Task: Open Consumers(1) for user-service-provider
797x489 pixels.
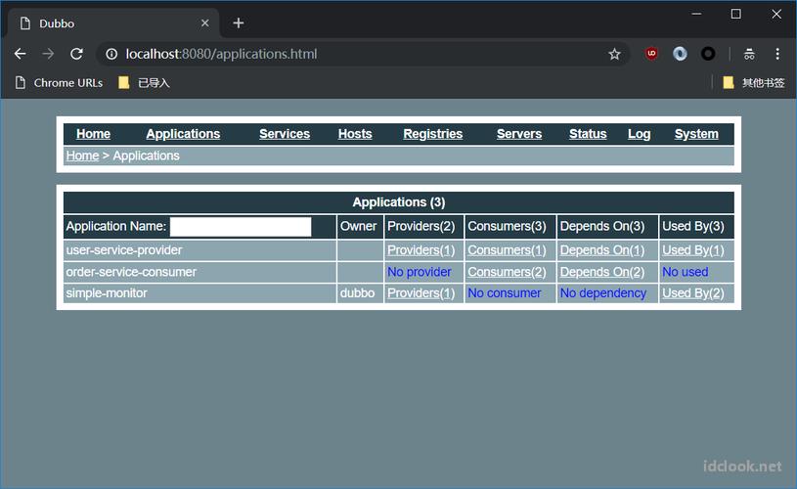Action: click(507, 250)
